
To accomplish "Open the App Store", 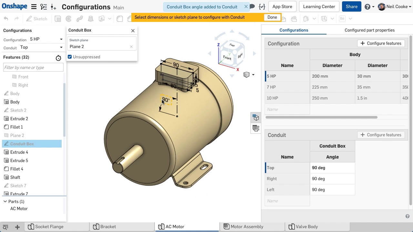I will click(x=282, y=6).
